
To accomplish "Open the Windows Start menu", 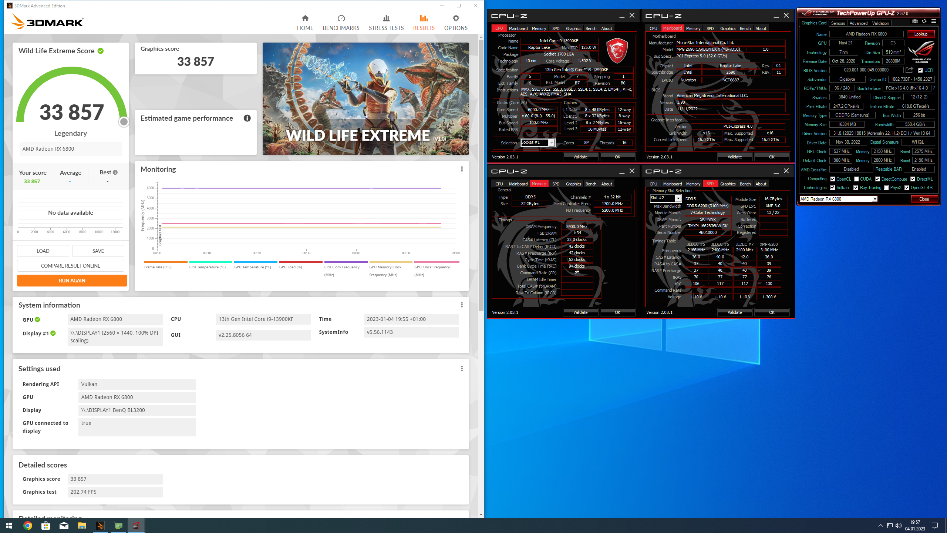I will pyautogui.click(x=9, y=526).
